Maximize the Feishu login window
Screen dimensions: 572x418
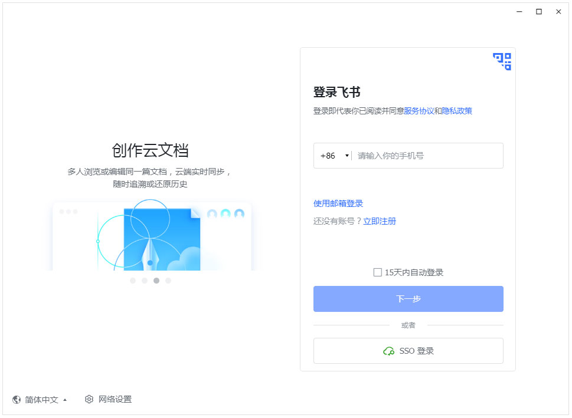coord(538,12)
